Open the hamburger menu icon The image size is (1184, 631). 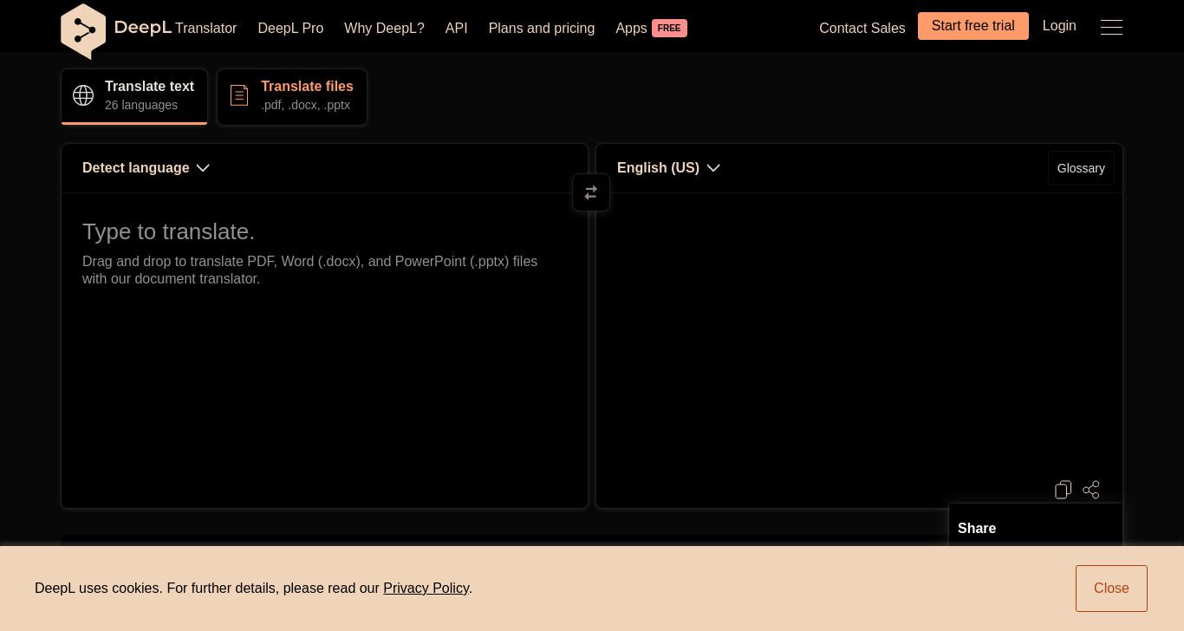[1111, 28]
